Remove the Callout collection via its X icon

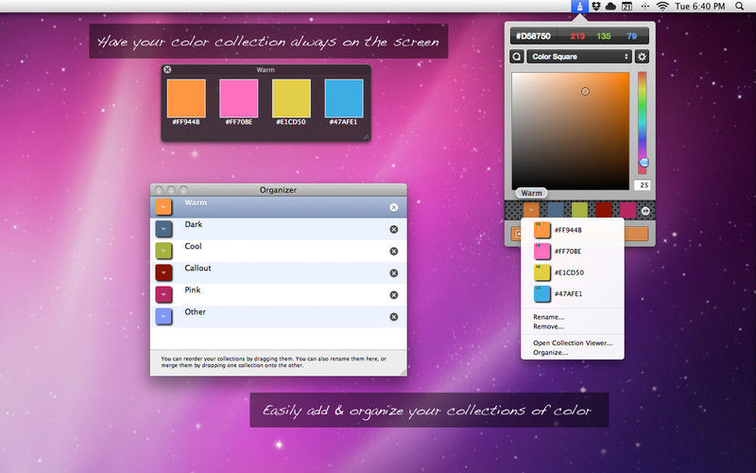(394, 272)
